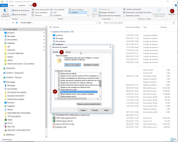
Task: Toggle Panel de detalles
Action: tap(19, 15)
